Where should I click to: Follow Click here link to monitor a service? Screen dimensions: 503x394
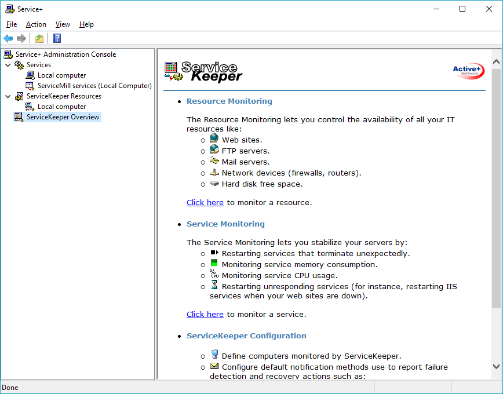(205, 314)
